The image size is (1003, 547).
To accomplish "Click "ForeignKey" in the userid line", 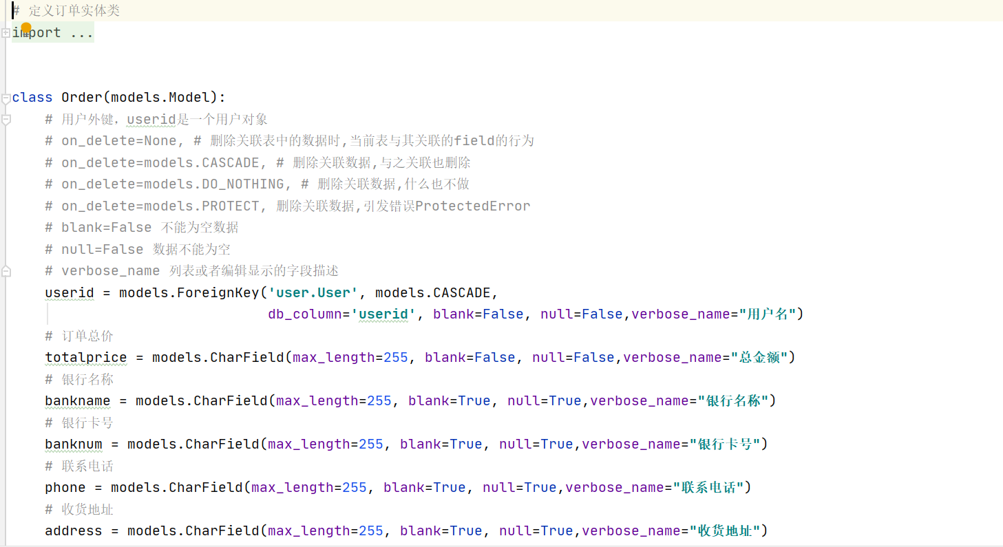I will pos(218,293).
